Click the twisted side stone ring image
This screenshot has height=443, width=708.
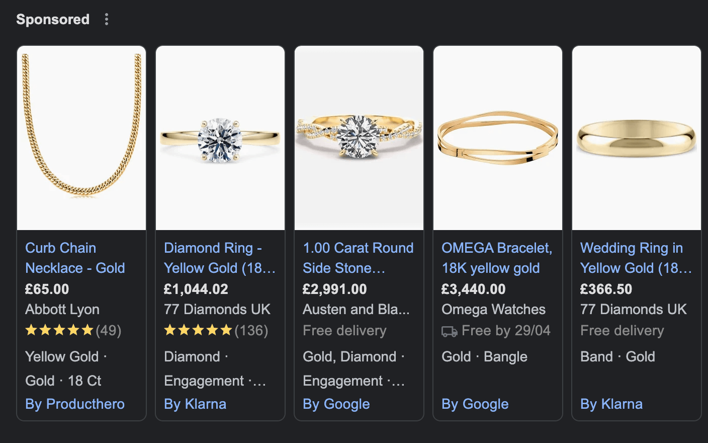(359, 137)
